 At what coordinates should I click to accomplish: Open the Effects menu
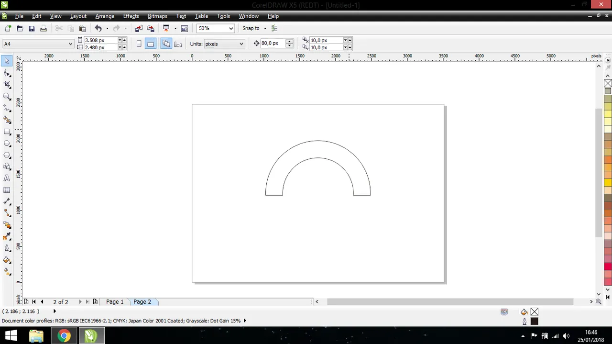pos(131,16)
